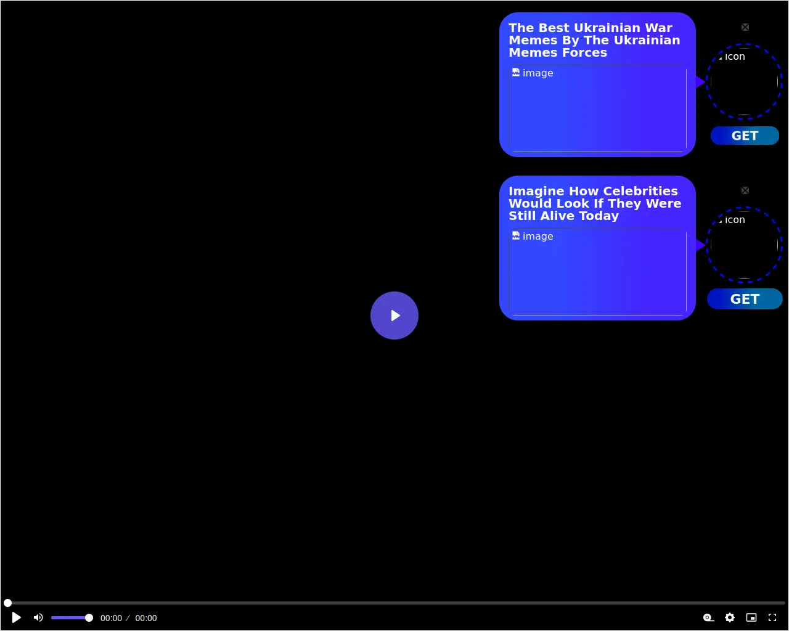The width and height of the screenshot is (789, 631).
Task: Mute the video with the speaker icon
Action: pos(38,617)
